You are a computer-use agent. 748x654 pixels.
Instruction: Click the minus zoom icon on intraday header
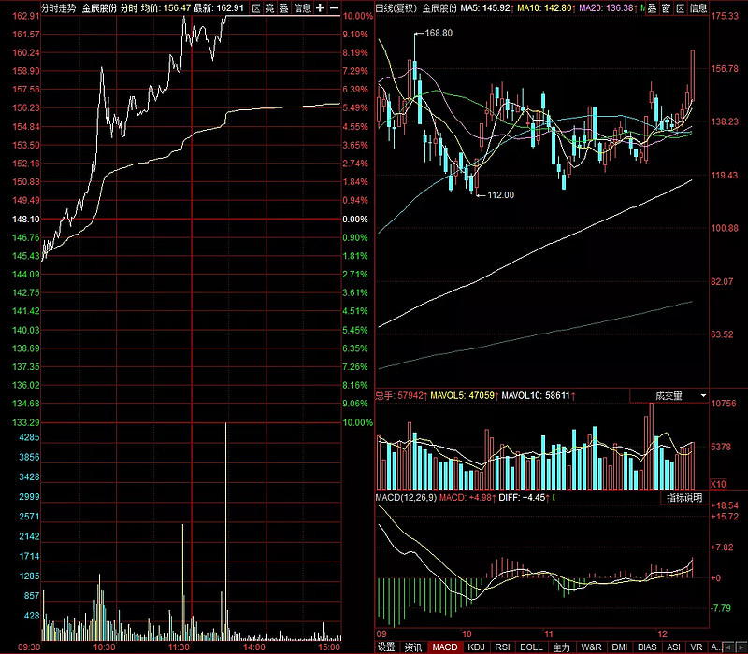point(334,7)
